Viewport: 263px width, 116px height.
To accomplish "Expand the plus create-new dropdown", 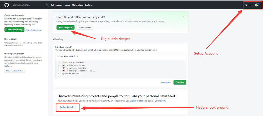I will click(251, 5).
